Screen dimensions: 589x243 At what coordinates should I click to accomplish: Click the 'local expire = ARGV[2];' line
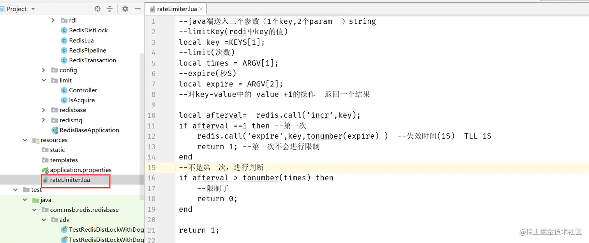[231, 84]
